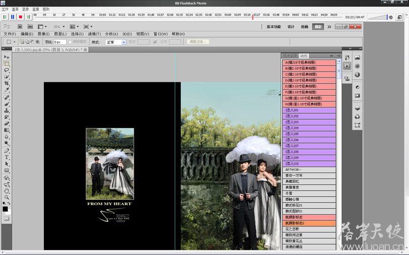Open the tool preset picker arrow

point(14,42)
